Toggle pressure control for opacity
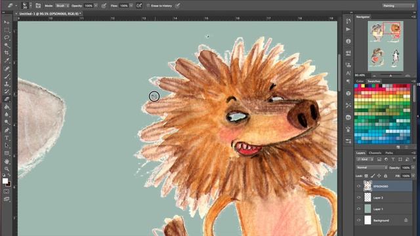 [104, 6]
